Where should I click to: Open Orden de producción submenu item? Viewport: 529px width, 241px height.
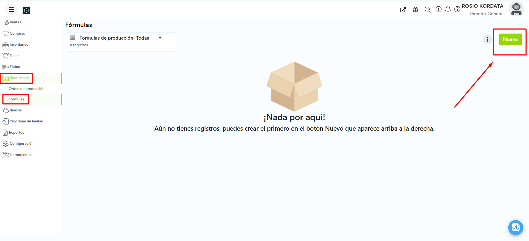[x=26, y=89]
